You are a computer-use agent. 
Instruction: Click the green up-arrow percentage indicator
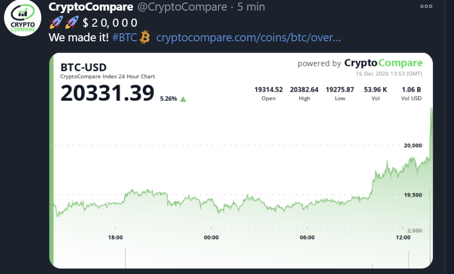(x=183, y=99)
